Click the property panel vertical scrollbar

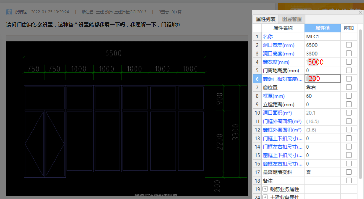pos(360,105)
